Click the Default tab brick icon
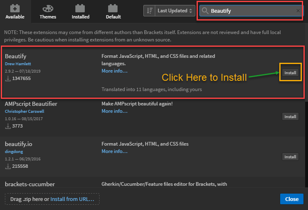 (x=113, y=8)
